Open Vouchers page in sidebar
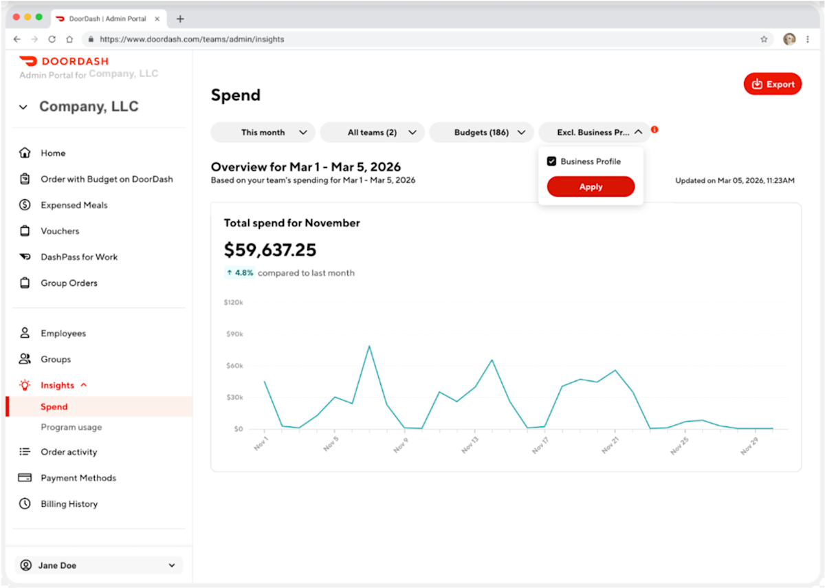This screenshot has height=588, width=825. pyautogui.click(x=60, y=231)
